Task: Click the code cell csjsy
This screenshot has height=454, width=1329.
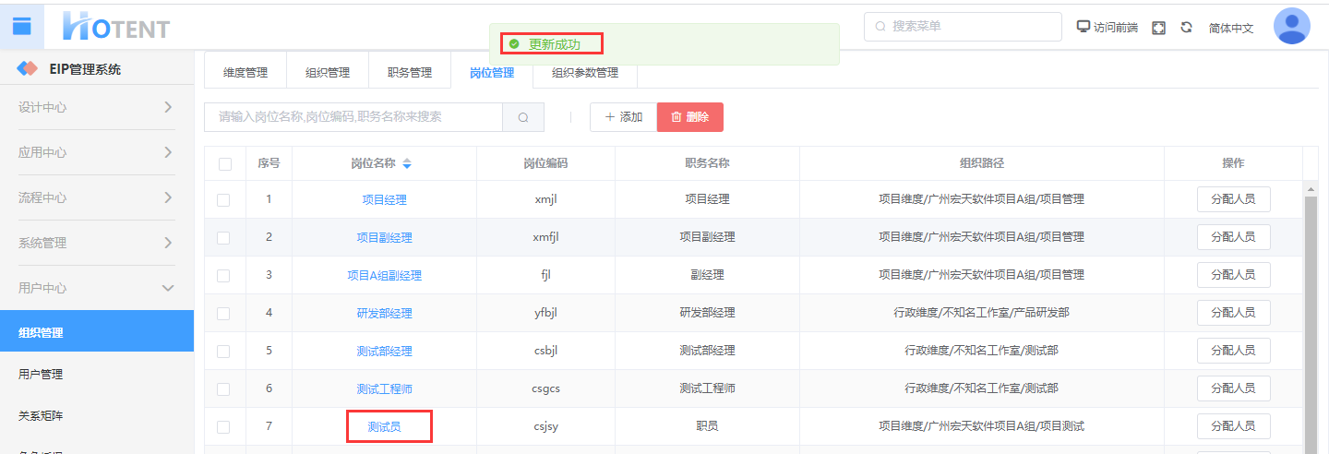Action: (545, 426)
